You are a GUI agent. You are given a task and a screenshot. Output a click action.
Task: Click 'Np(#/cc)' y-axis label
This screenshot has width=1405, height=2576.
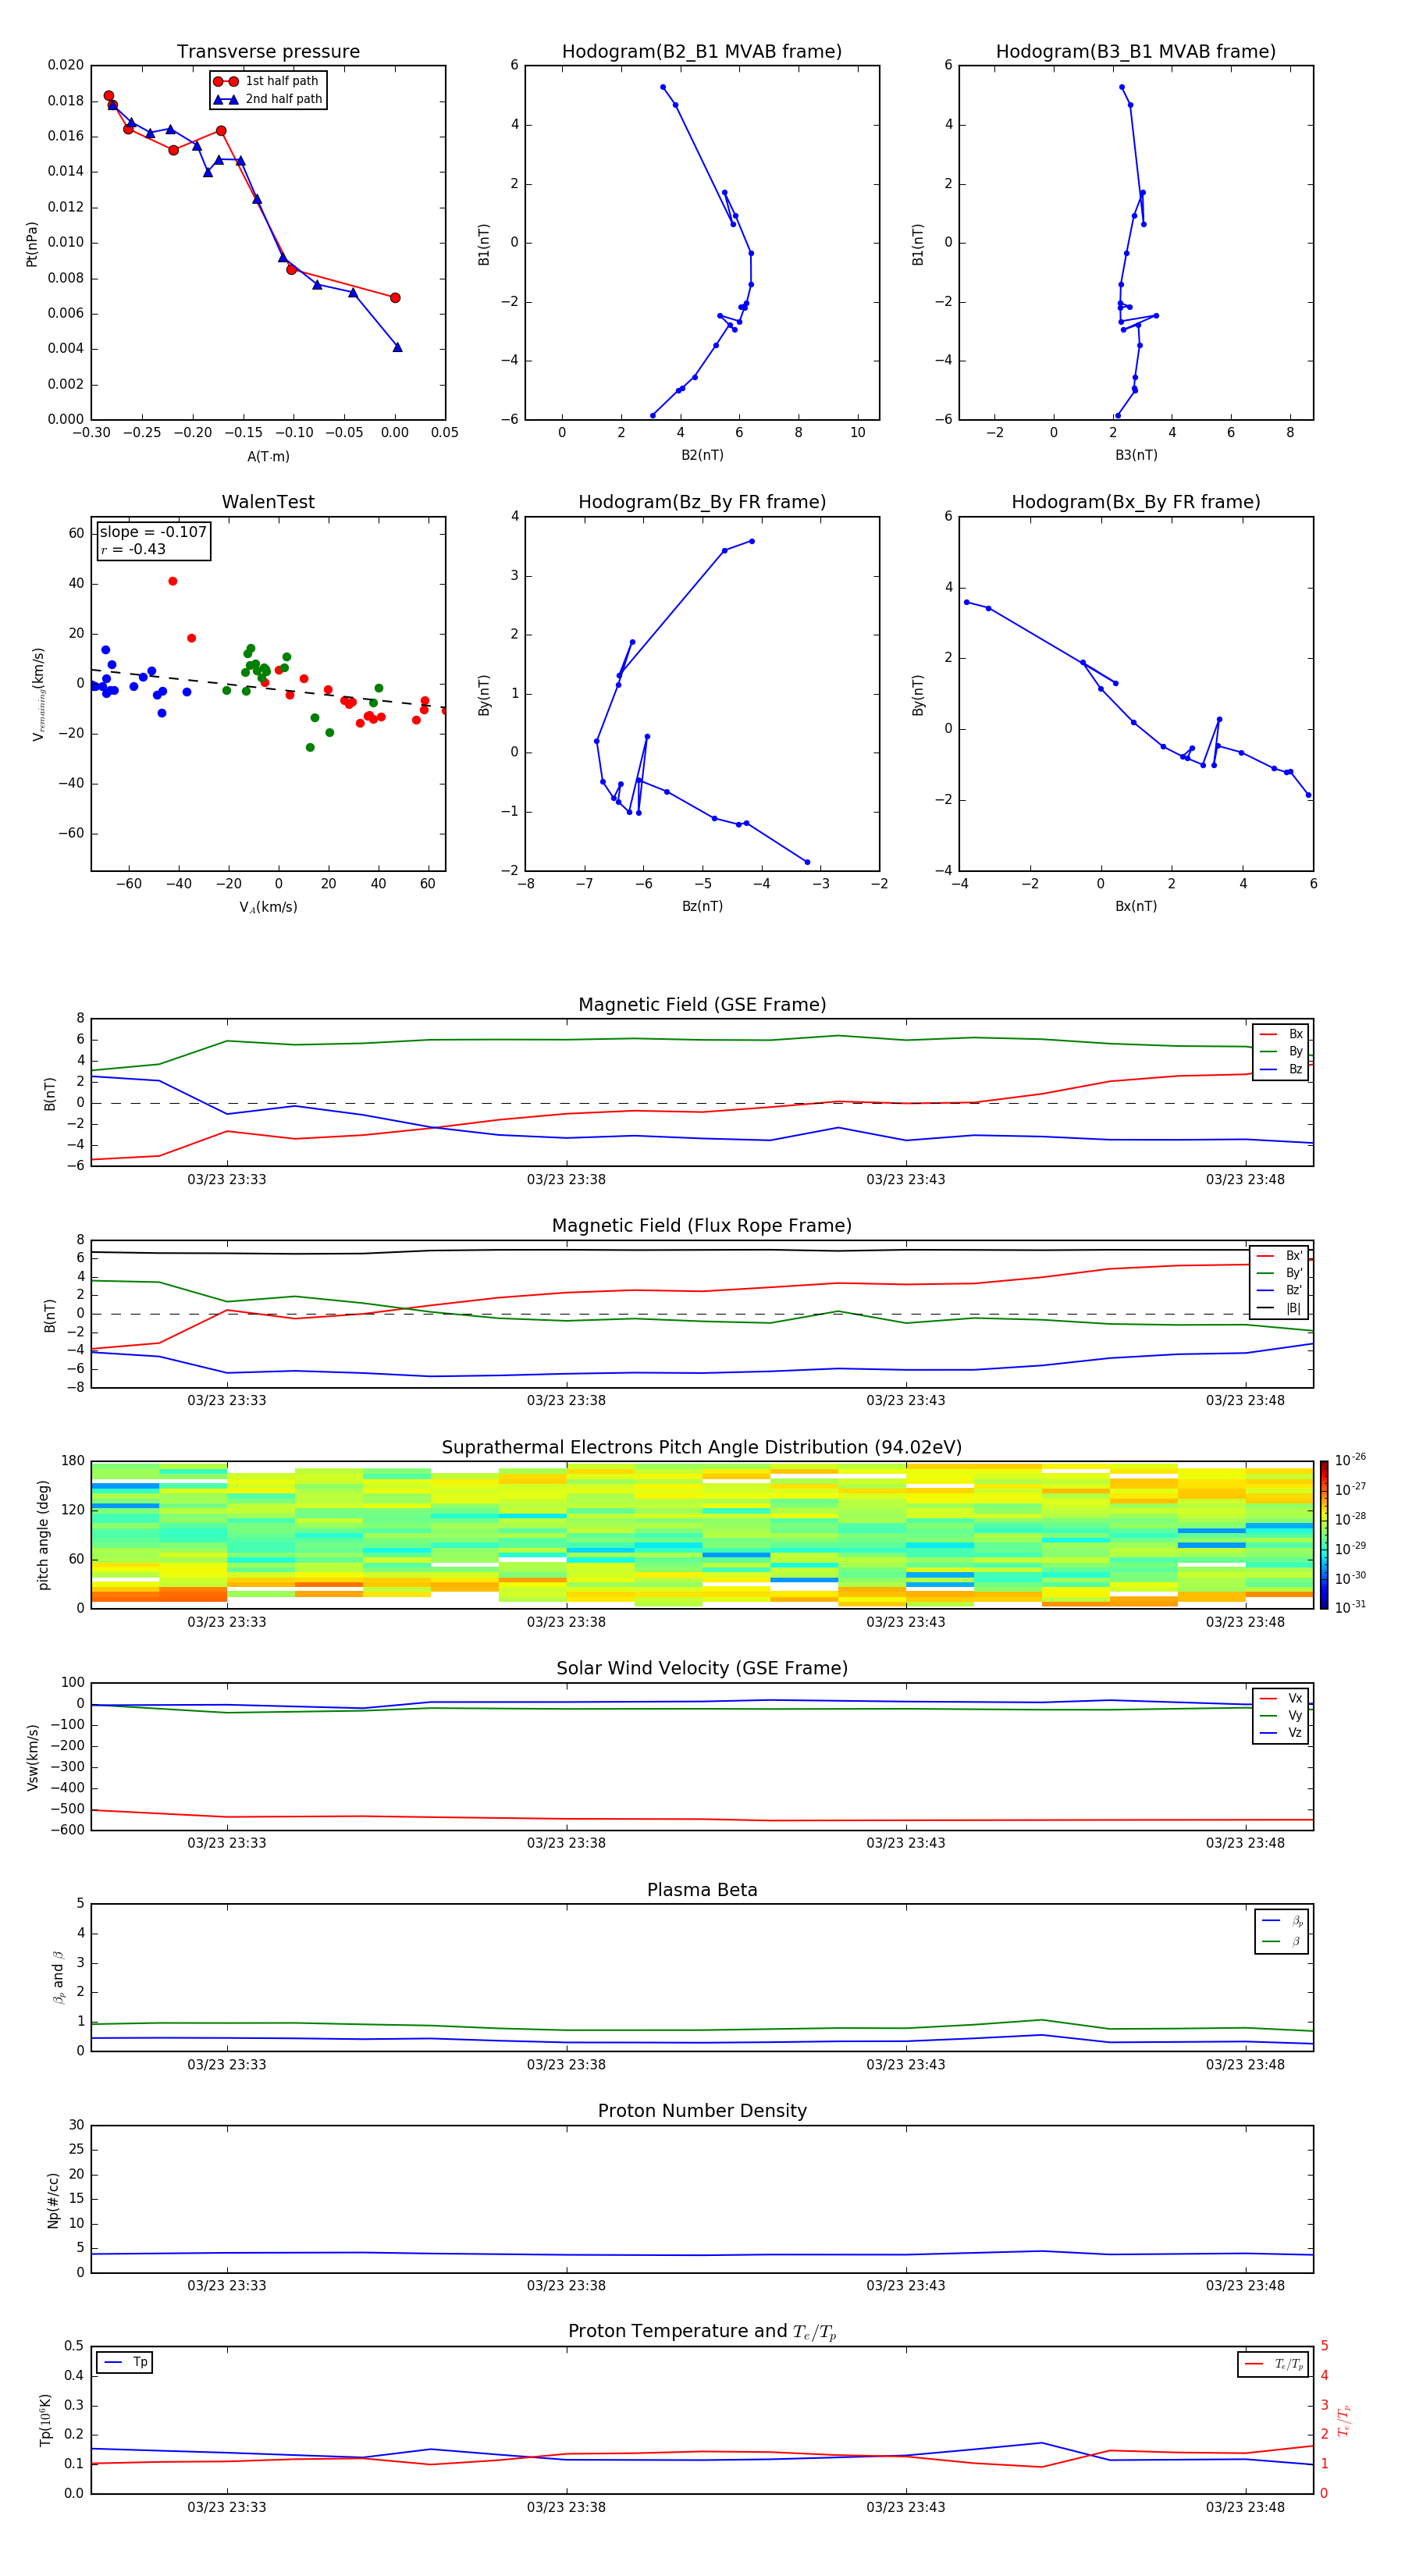pos(53,2200)
